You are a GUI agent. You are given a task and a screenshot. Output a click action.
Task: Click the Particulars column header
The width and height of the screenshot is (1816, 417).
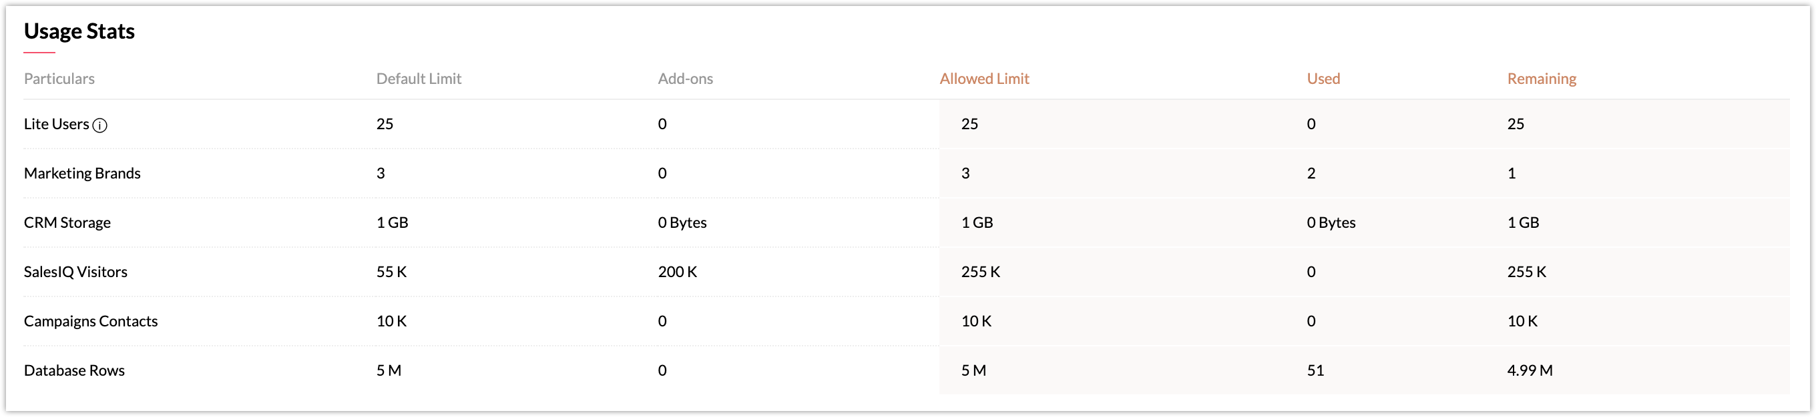(x=59, y=79)
